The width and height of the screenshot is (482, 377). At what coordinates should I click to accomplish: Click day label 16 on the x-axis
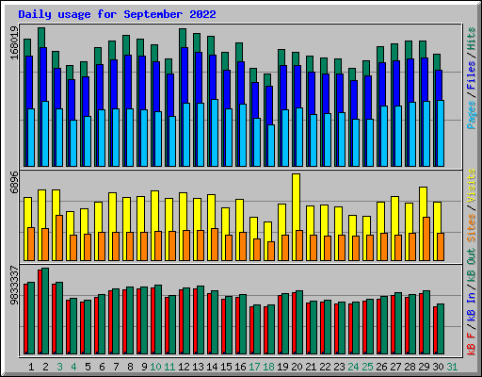click(x=240, y=367)
